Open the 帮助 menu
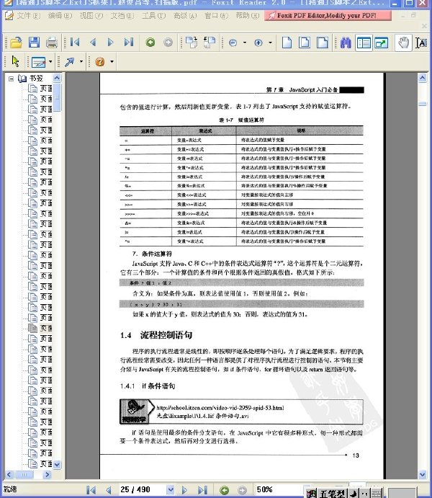The image size is (432, 498). [x=248, y=16]
